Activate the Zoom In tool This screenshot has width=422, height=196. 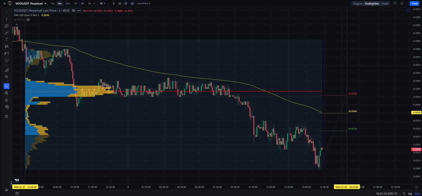pyautogui.click(x=6, y=76)
